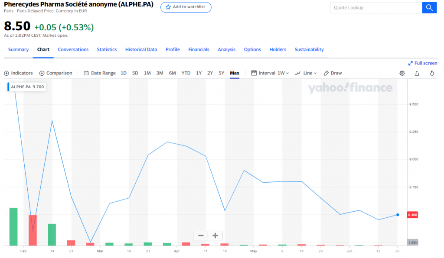Reset chart with the reload icon

pos(432,73)
